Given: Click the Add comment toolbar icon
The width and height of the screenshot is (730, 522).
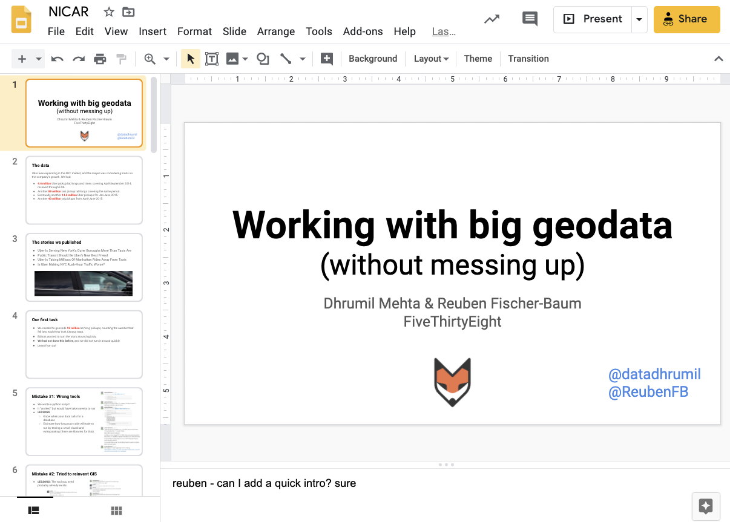Looking at the screenshot, I should coord(327,59).
